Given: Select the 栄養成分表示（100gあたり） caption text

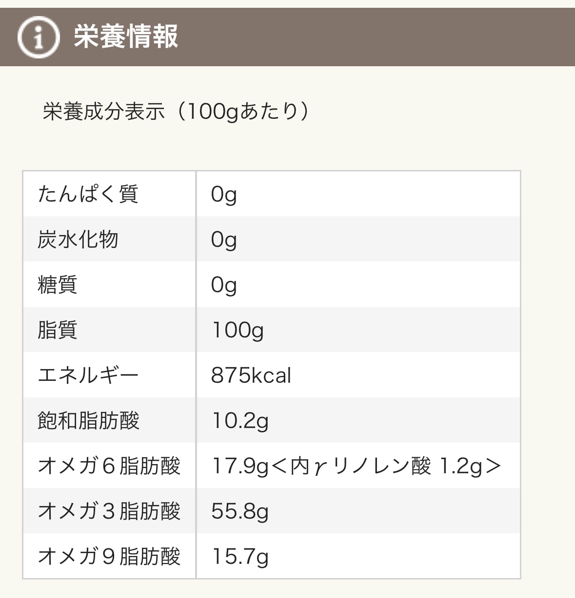Looking at the screenshot, I should coord(176,112).
